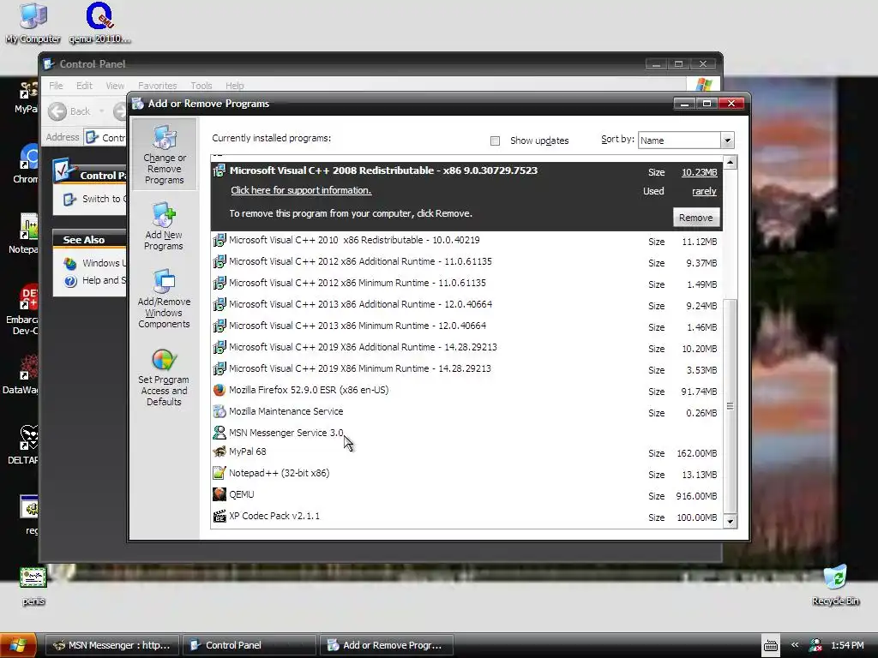Click the MSN Messenger Service 3.0 icon
This screenshot has width=878, height=658.
point(219,433)
